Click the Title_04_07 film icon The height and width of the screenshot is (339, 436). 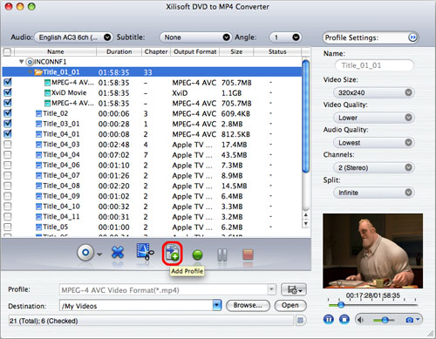click(x=38, y=175)
